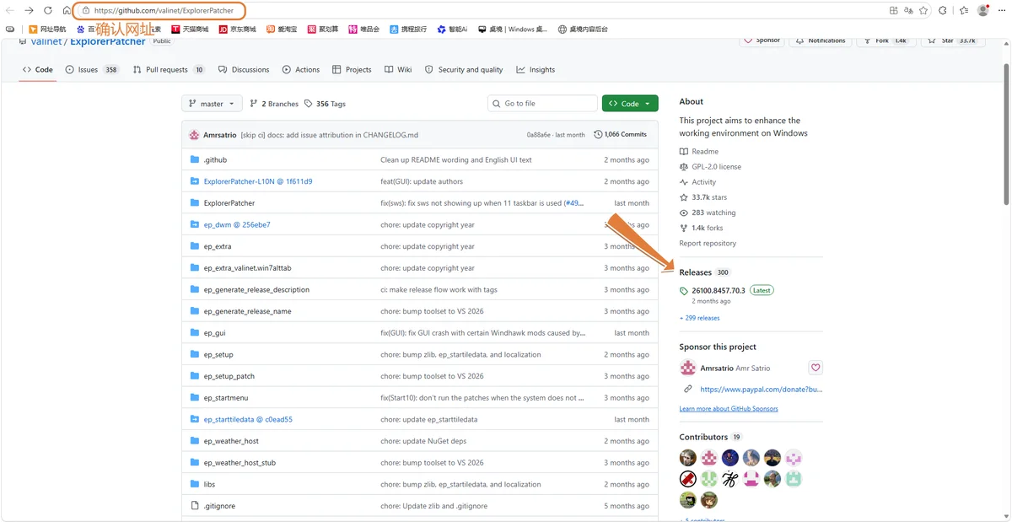Click the Sponsor button
Screen dimensions: 1012x522
click(x=763, y=40)
